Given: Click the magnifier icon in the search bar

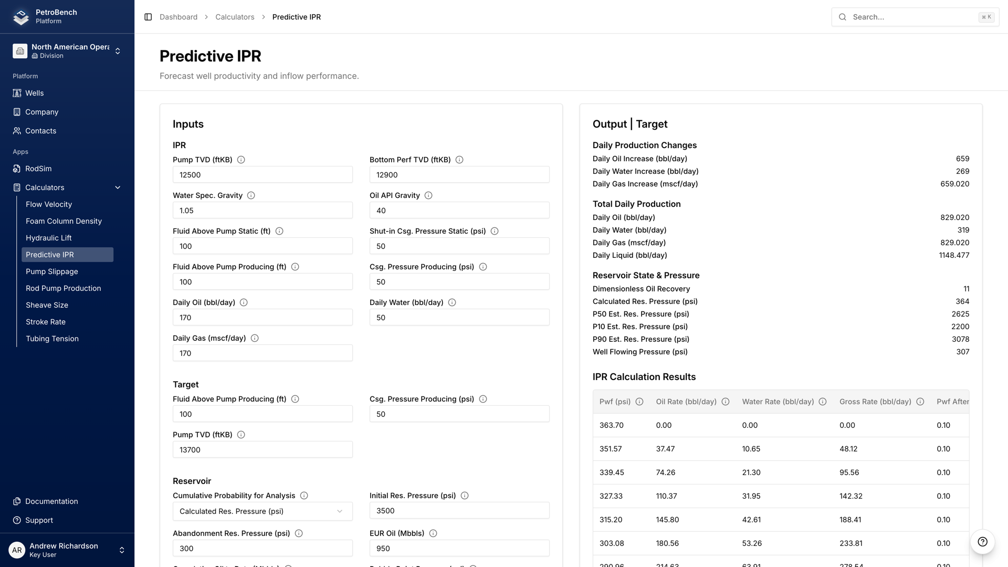Looking at the screenshot, I should (x=842, y=17).
